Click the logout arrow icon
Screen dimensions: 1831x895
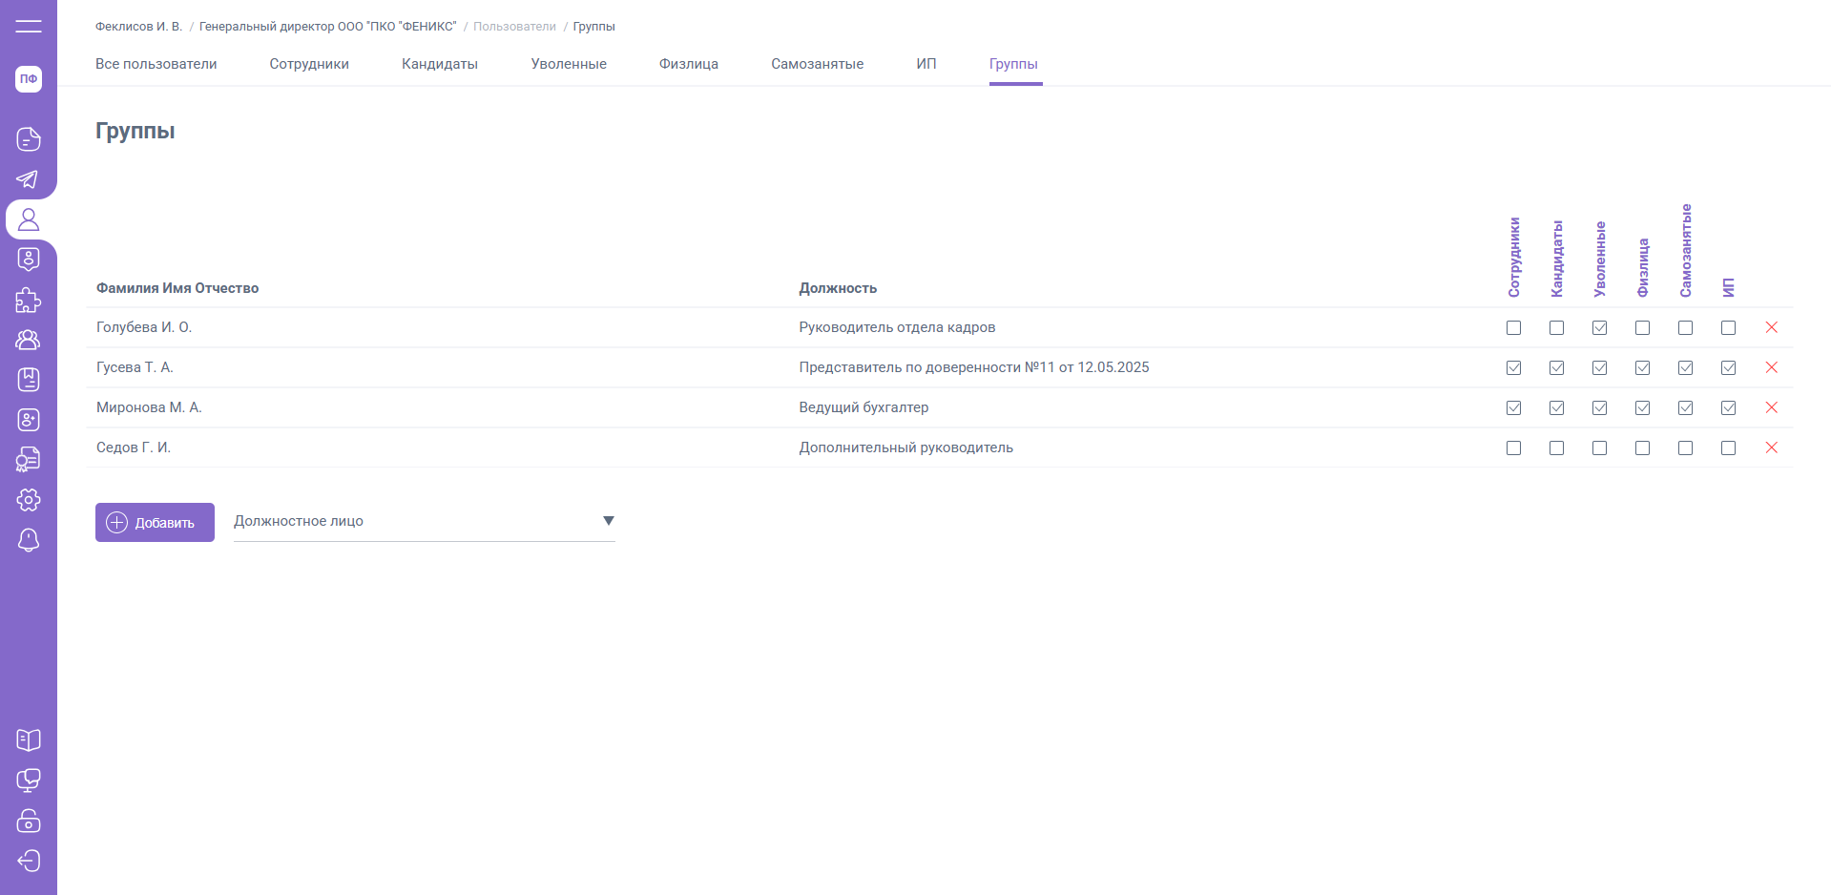tap(29, 861)
